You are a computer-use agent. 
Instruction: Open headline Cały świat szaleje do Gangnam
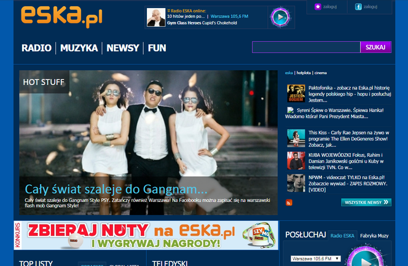(x=116, y=189)
